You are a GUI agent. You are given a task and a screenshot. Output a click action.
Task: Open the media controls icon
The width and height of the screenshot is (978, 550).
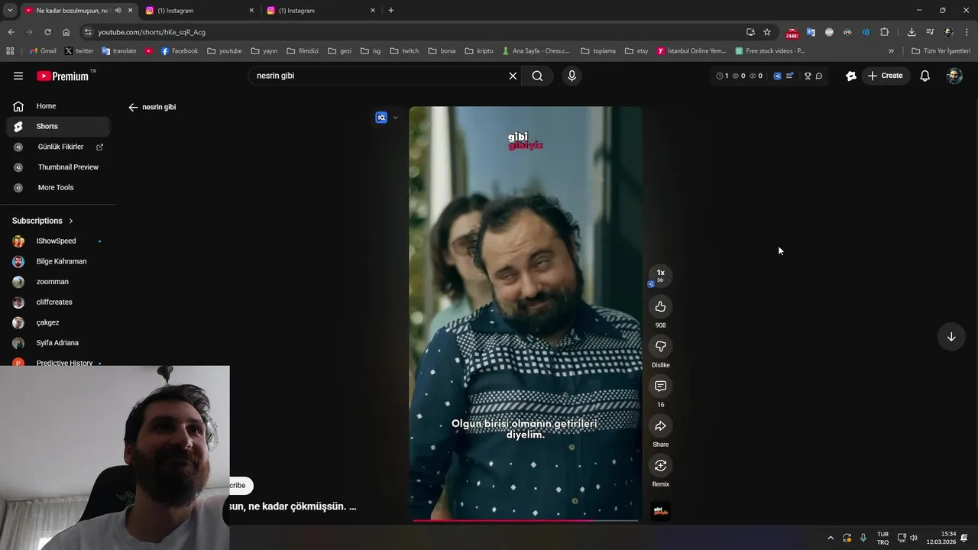[x=930, y=32]
